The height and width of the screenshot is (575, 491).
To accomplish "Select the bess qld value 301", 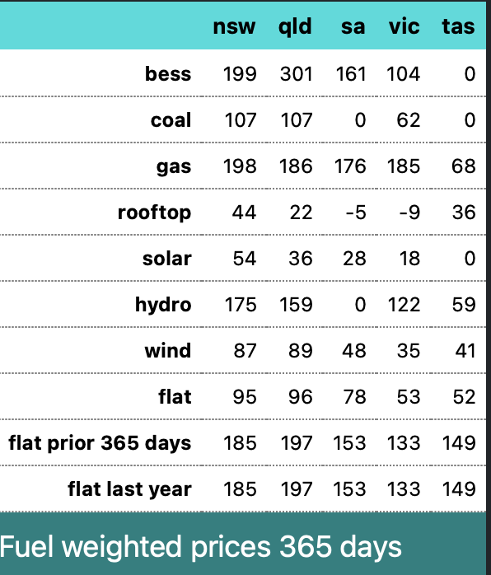I will point(297,73).
